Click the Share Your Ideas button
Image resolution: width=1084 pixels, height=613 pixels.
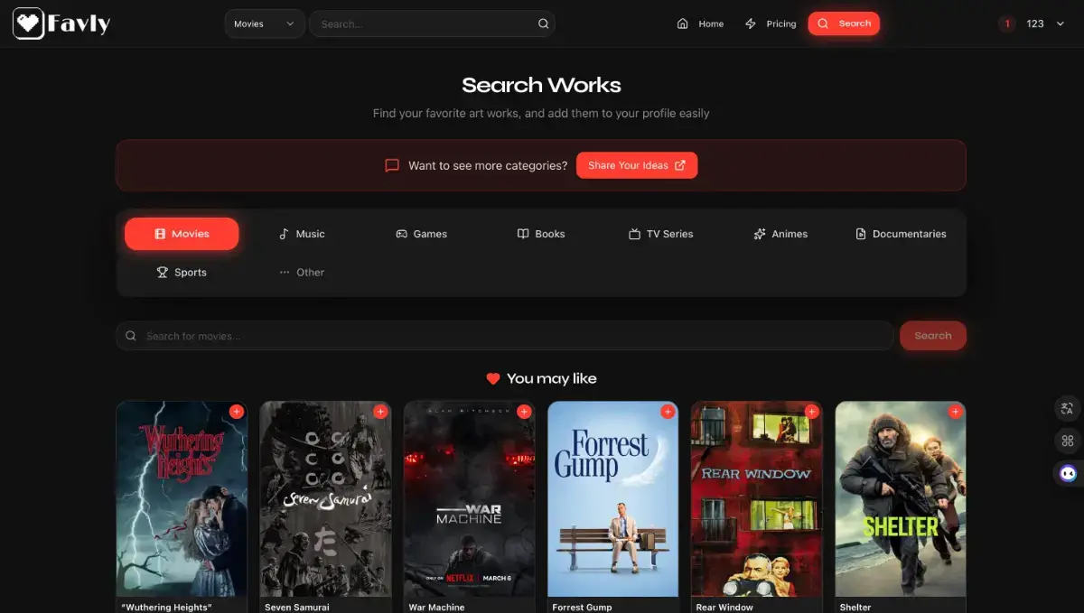[637, 165]
